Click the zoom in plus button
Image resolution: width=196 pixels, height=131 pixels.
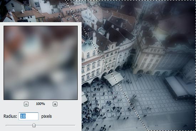(55, 104)
